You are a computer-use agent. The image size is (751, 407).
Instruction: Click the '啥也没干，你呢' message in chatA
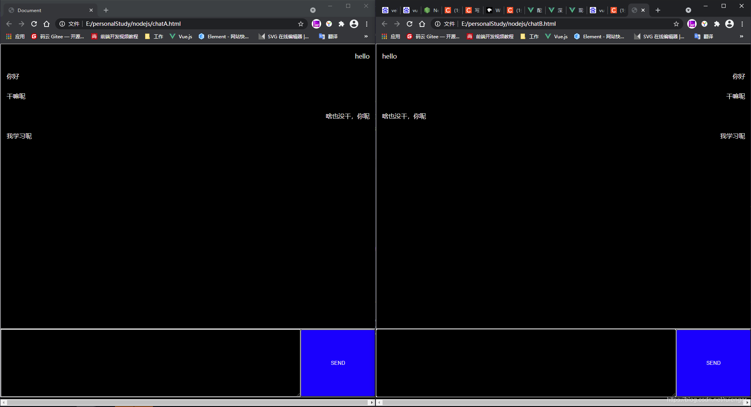pyautogui.click(x=348, y=116)
